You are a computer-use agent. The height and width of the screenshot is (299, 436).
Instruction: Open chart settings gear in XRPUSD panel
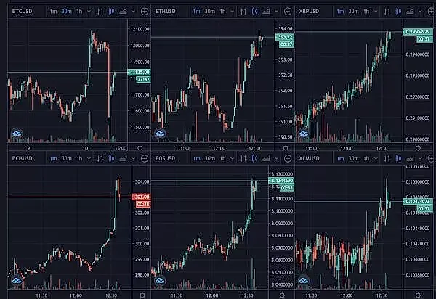[418, 148]
